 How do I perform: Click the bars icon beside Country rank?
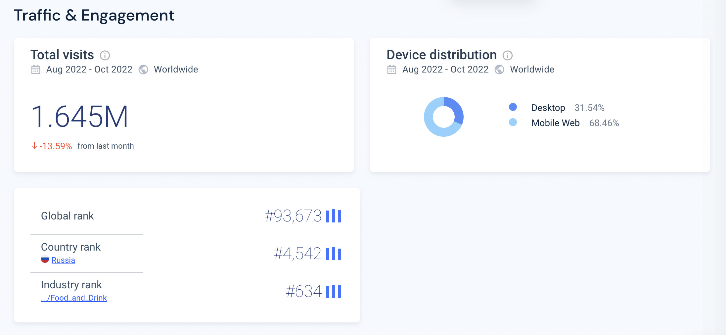(334, 254)
